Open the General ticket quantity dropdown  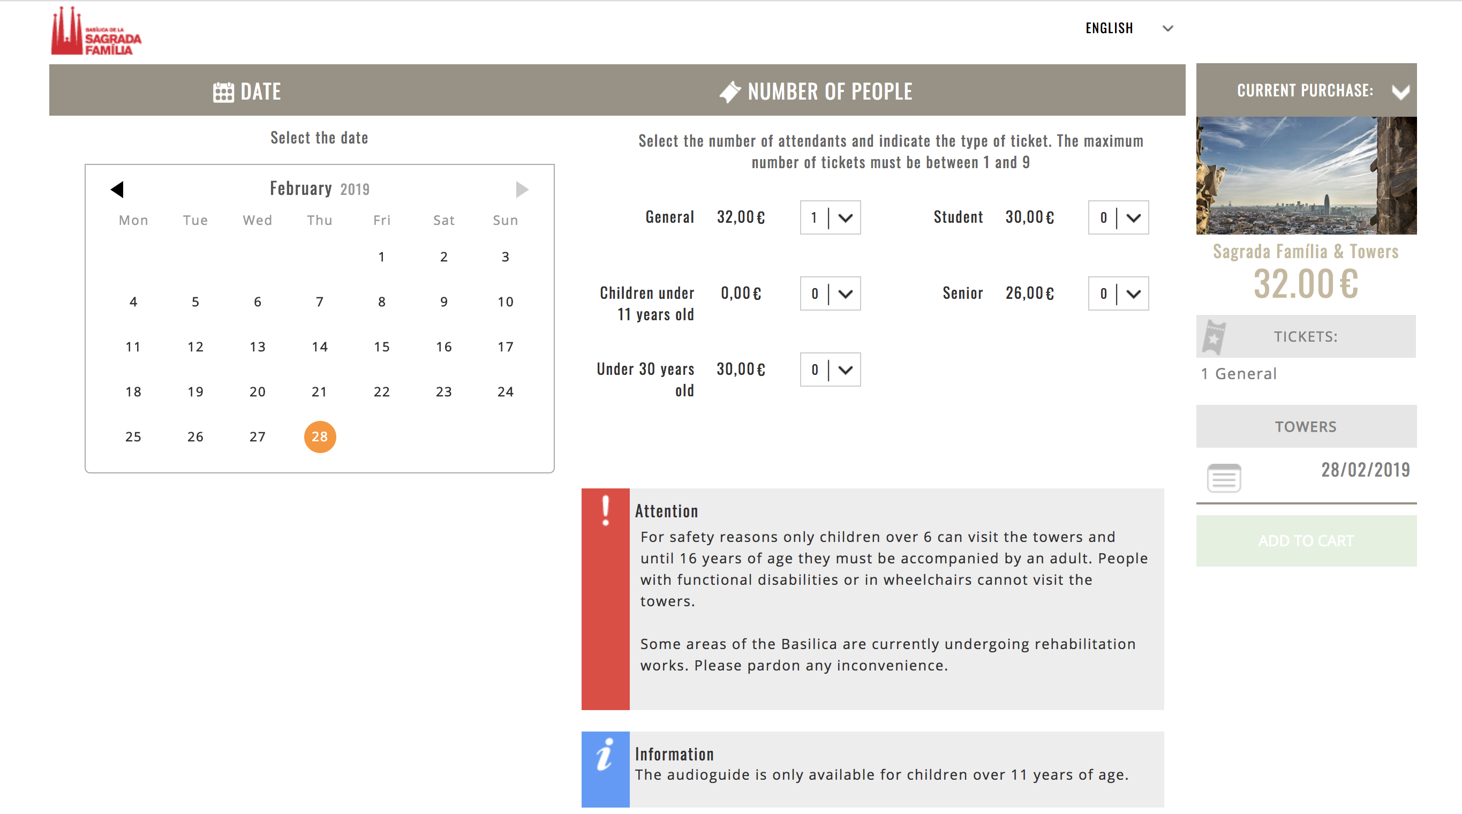pos(830,217)
